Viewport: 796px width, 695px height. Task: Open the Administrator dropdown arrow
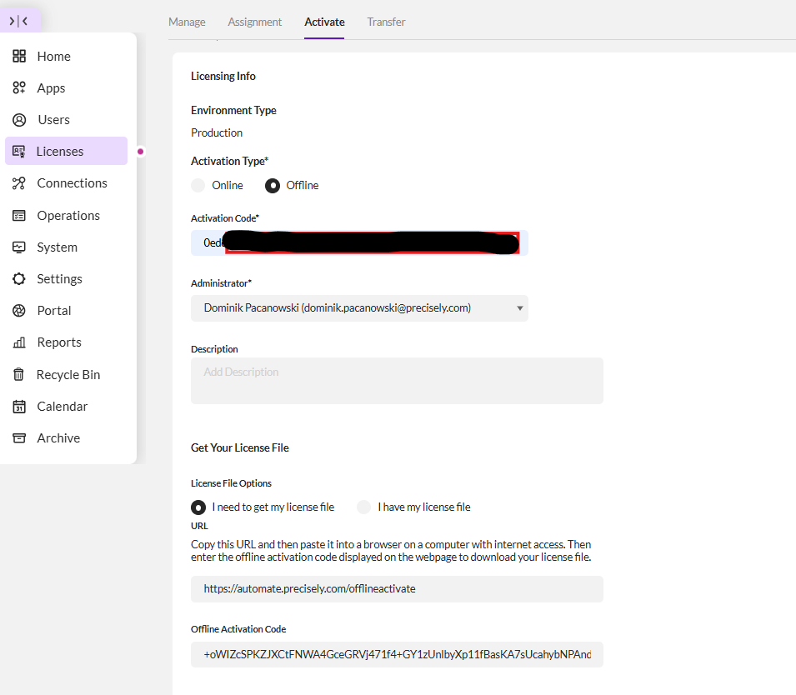click(520, 308)
